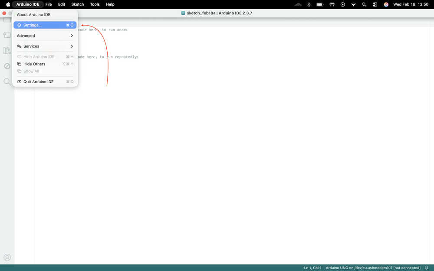Expand the Advanced submenu
The height and width of the screenshot is (271, 434).
[x=45, y=36]
